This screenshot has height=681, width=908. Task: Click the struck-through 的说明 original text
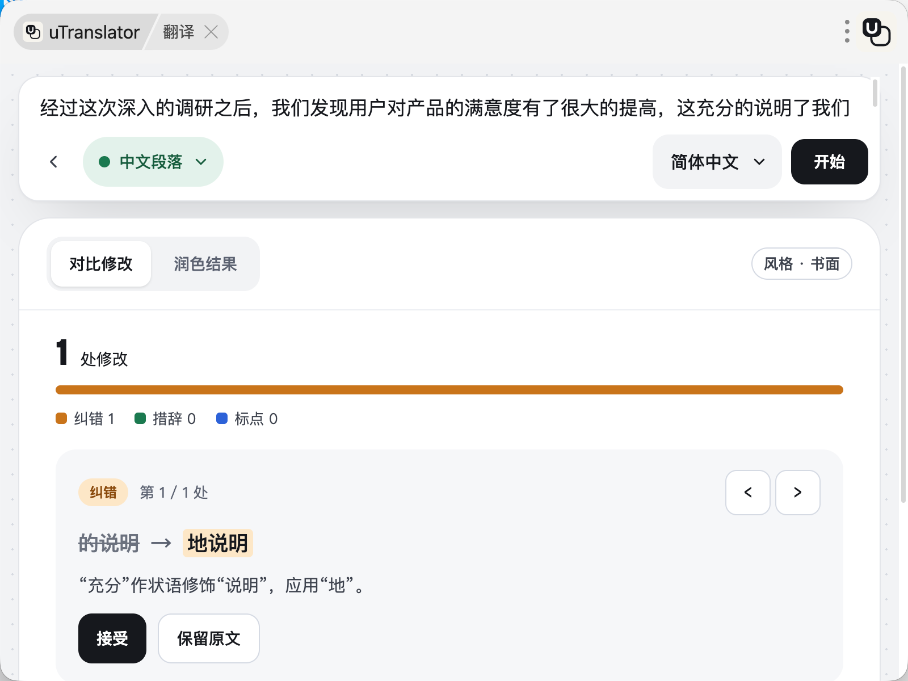(109, 544)
